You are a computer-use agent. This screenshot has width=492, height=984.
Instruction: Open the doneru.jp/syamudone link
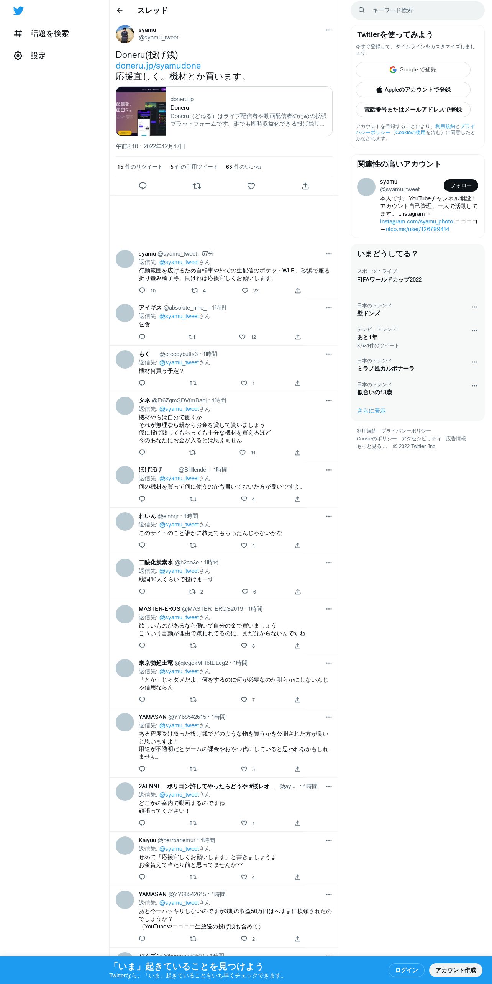click(158, 66)
